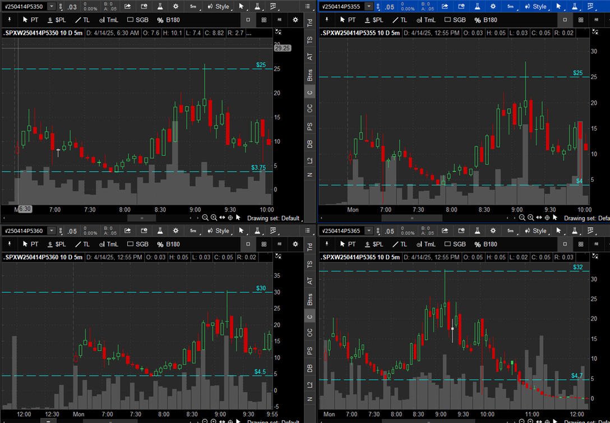Open symbol dropdown for the 250414P5355 chart
610x423 pixels.
pos(369,7)
